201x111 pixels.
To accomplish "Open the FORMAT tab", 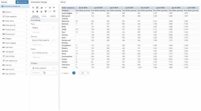I will [x=53, y=16].
